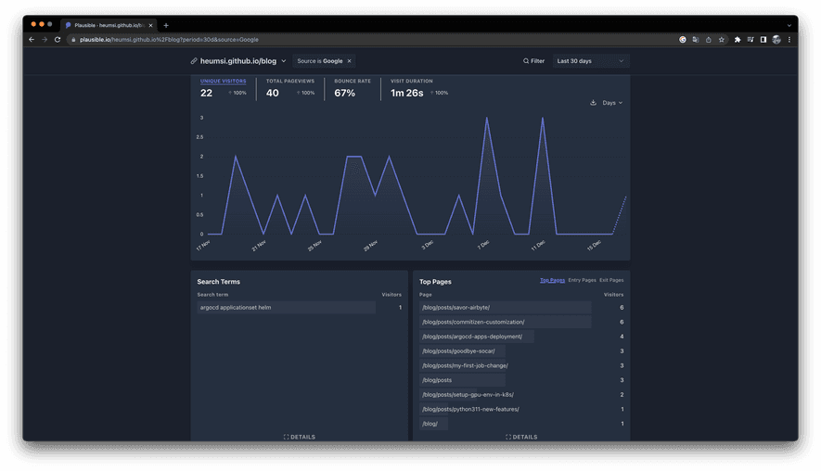Bookmark page with the star icon

722,40
